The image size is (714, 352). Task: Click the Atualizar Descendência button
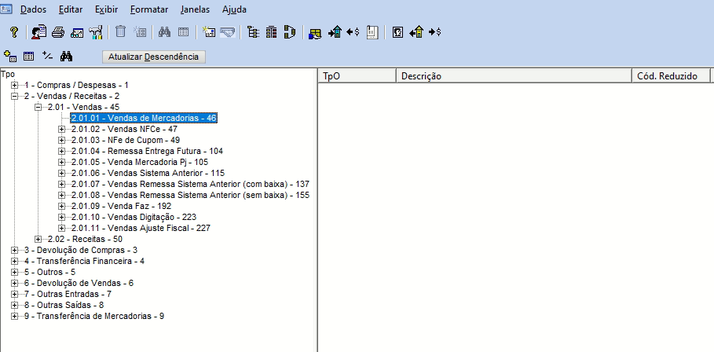tap(154, 57)
